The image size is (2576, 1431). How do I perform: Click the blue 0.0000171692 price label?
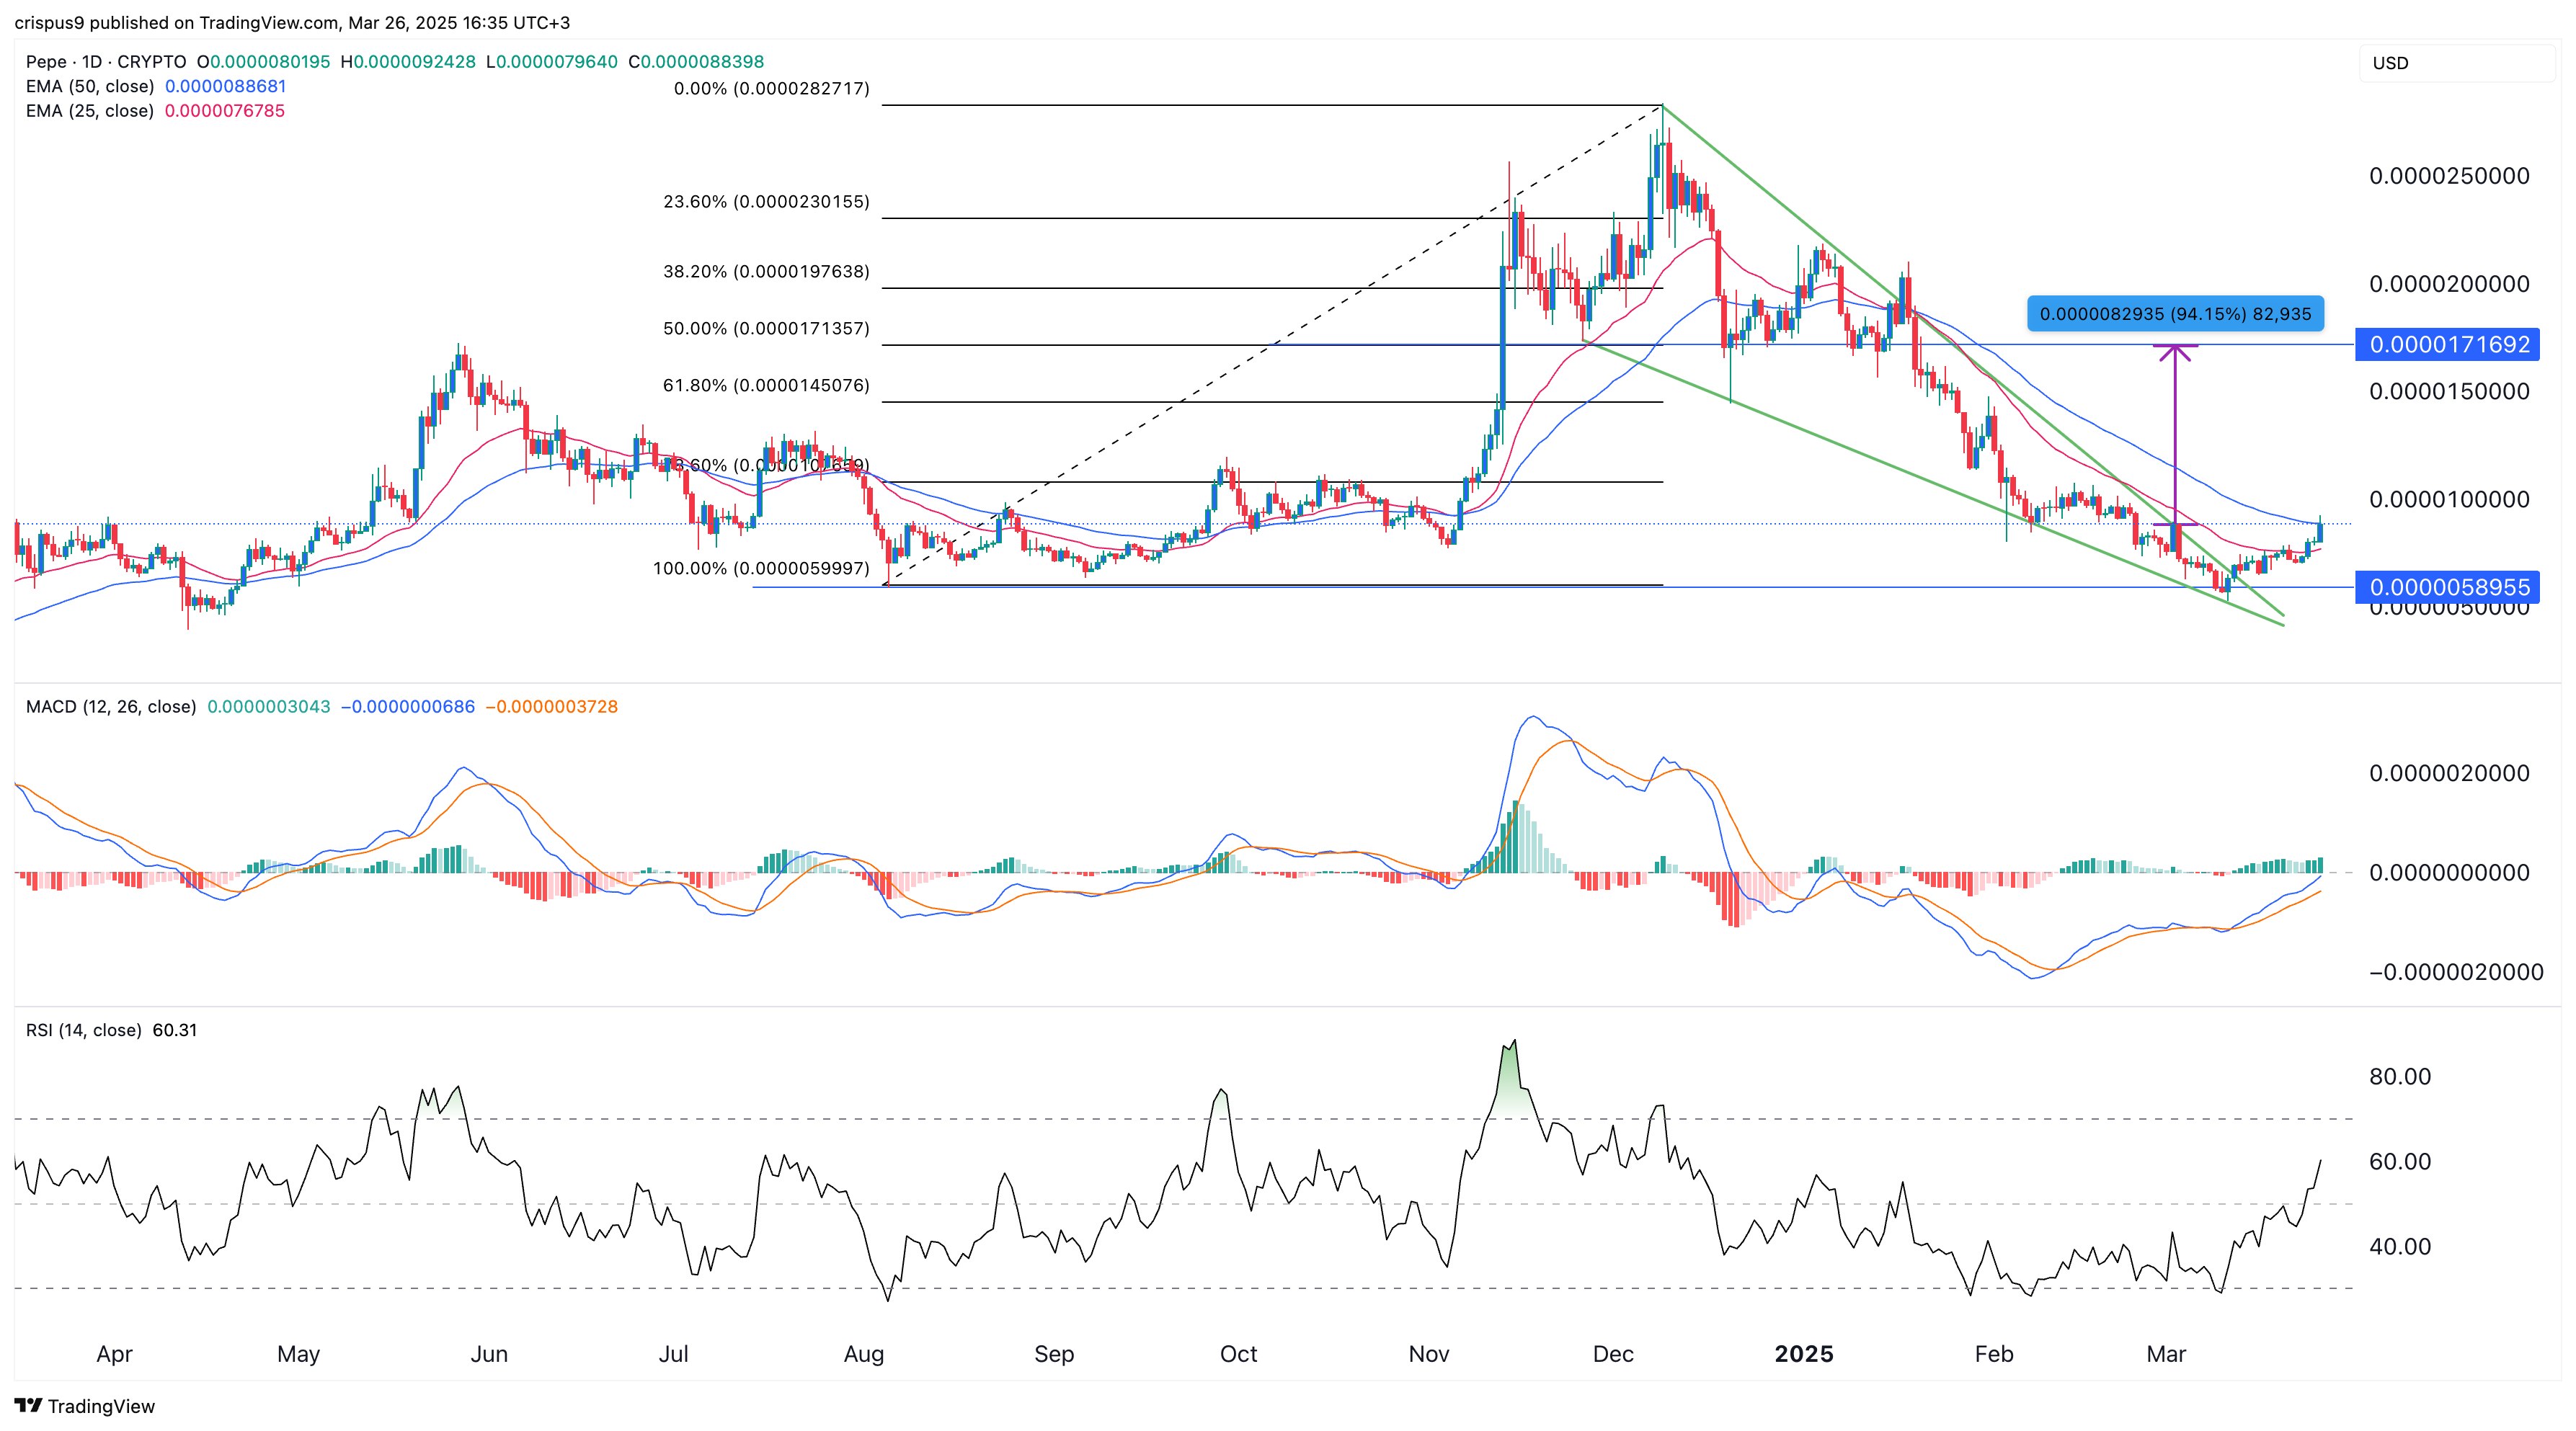tap(2449, 345)
